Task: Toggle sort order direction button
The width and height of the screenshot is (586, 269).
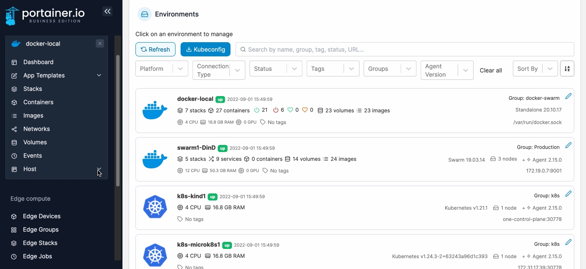Action: (x=567, y=69)
